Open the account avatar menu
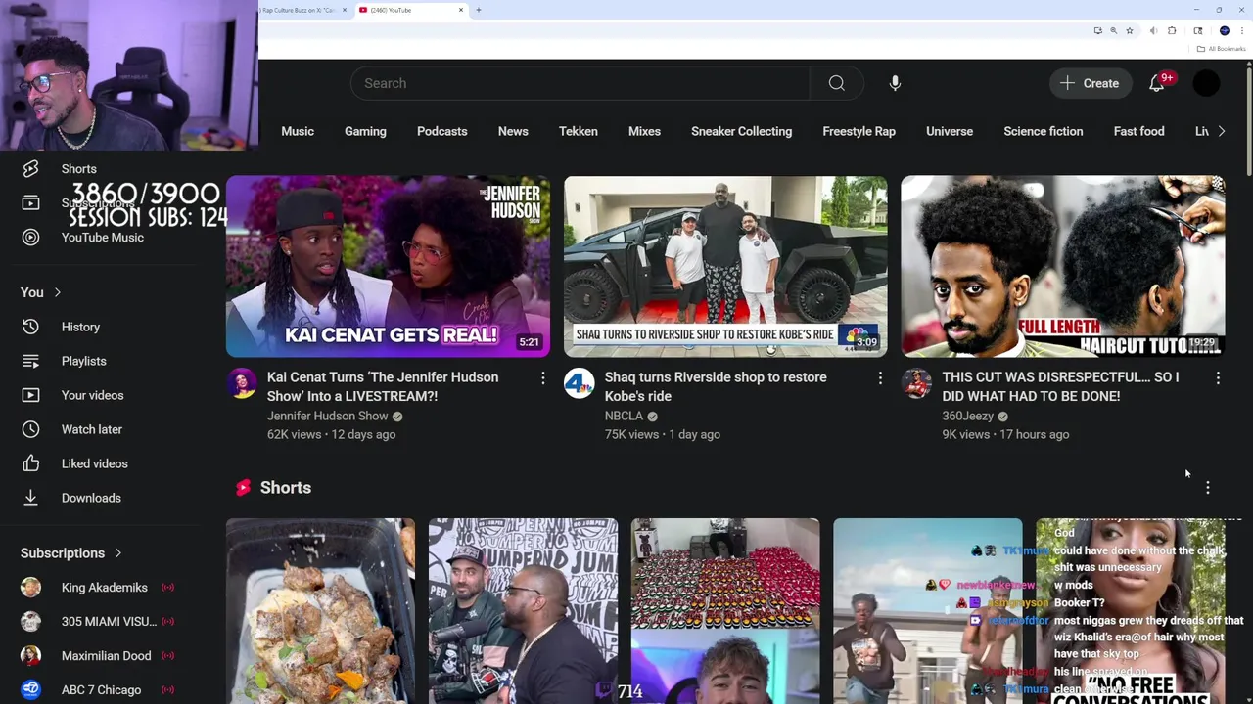The height and width of the screenshot is (704, 1253). pos(1206,83)
